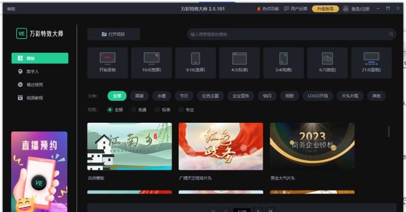Select the 16:9 widescreen format icon
The height and width of the screenshot is (212, 406).
point(151,58)
